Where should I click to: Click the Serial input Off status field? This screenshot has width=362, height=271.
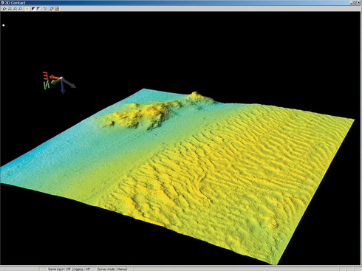[x=59, y=269]
